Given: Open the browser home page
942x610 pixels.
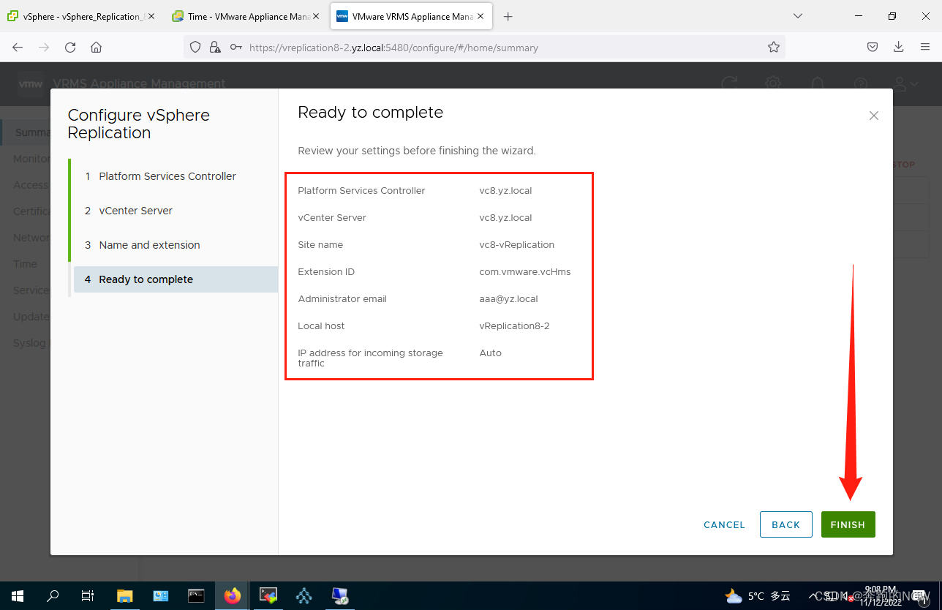Looking at the screenshot, I should click(x=96, y=48).
